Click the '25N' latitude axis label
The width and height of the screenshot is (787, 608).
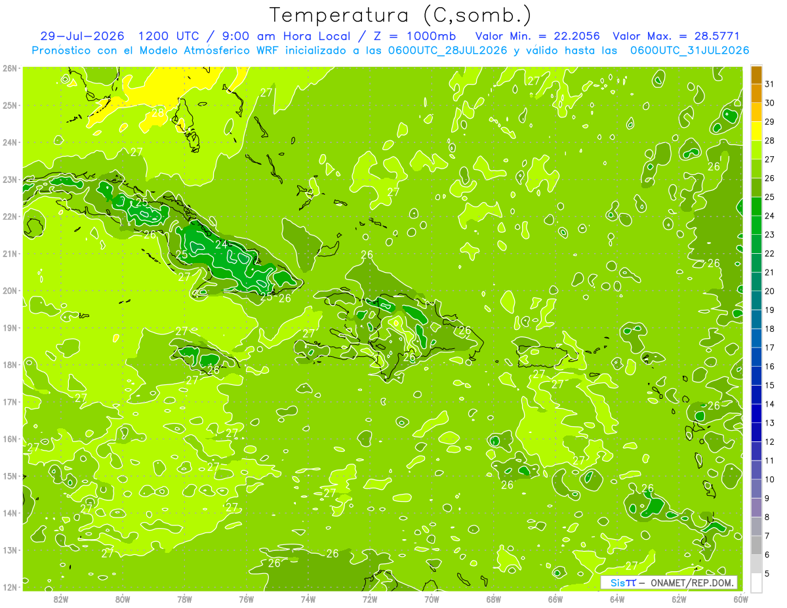click(10, 105)
